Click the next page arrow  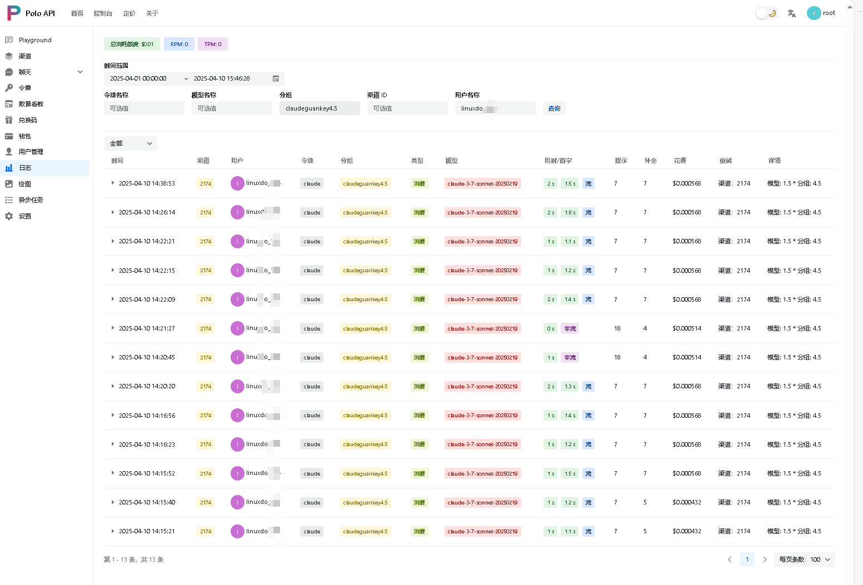(x=765, y=559)
